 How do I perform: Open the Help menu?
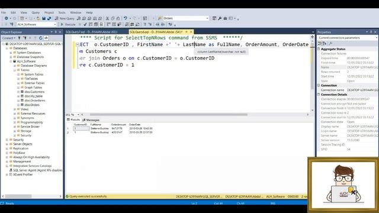(89, 12)
